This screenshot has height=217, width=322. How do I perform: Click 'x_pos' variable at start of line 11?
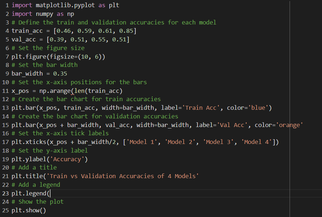tap(20, 91)
